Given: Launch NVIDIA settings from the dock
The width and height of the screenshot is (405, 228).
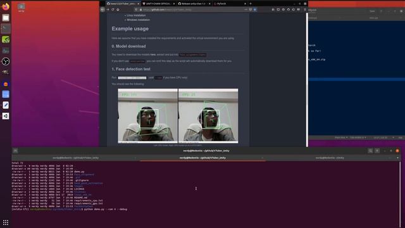Looking at the screenshot, I should (x=6, y=39).
